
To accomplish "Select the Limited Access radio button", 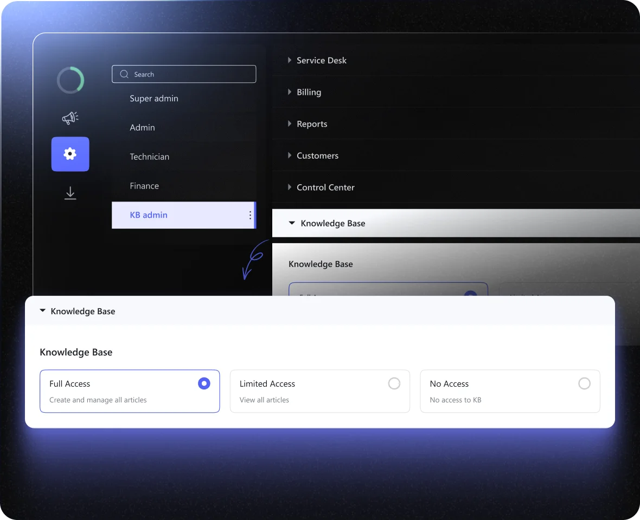I will coord(394,383).
